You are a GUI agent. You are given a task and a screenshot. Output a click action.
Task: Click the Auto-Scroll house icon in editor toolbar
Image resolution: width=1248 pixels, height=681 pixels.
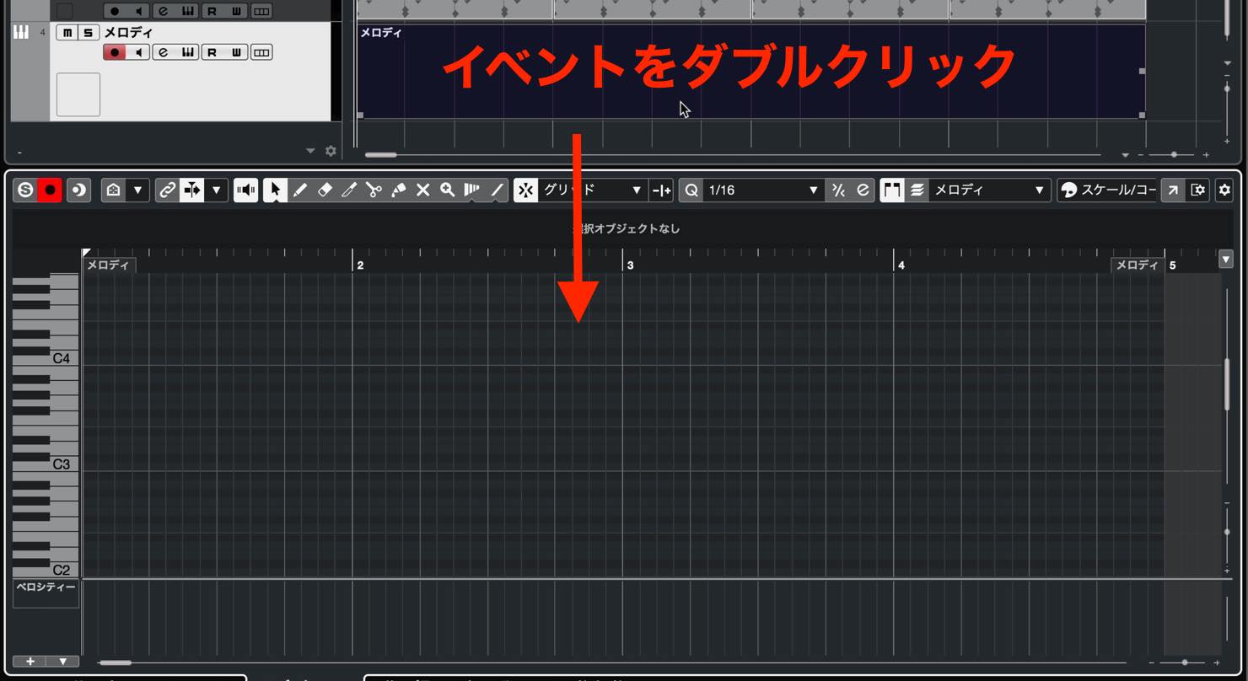point(113,190)
